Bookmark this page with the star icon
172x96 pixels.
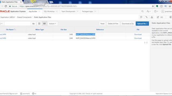(153, 6)
